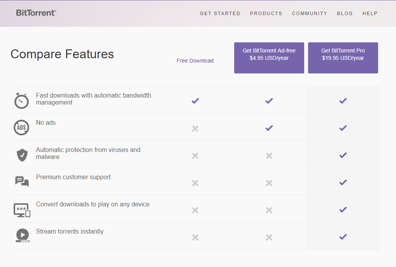Click the monitor and phone convert icon
This screenshot has width=396, height=267.
coord(22,210)
